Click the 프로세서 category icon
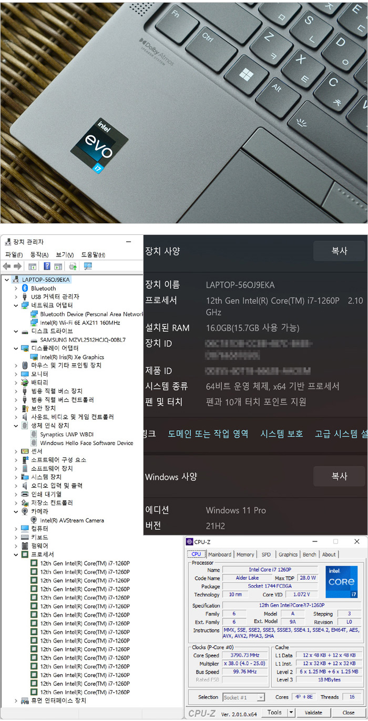The image size is (368, 721). [x=25, y=555]
